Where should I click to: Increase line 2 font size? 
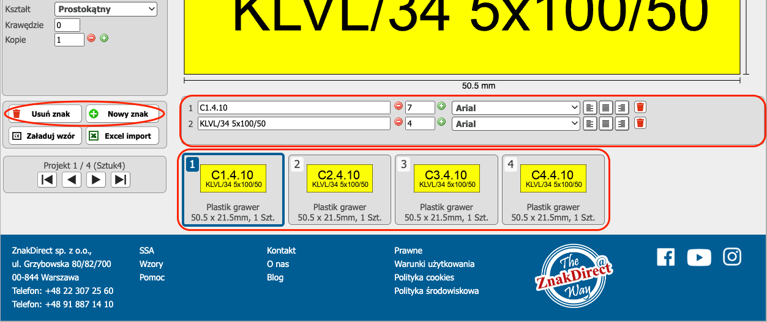point(441,122)
